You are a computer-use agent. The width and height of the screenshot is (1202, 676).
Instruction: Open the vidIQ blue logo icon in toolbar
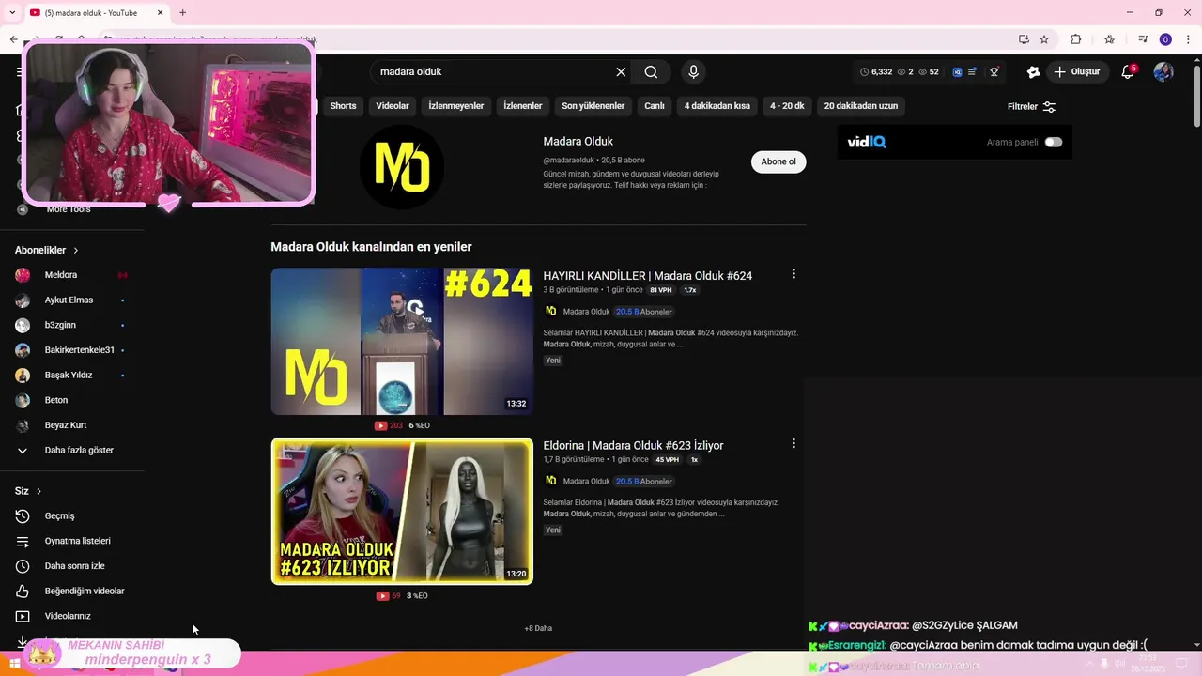(957, 72)
